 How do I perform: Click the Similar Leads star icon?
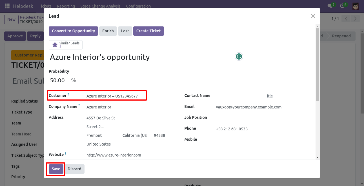pyautogui.click(x=55, y=45)
